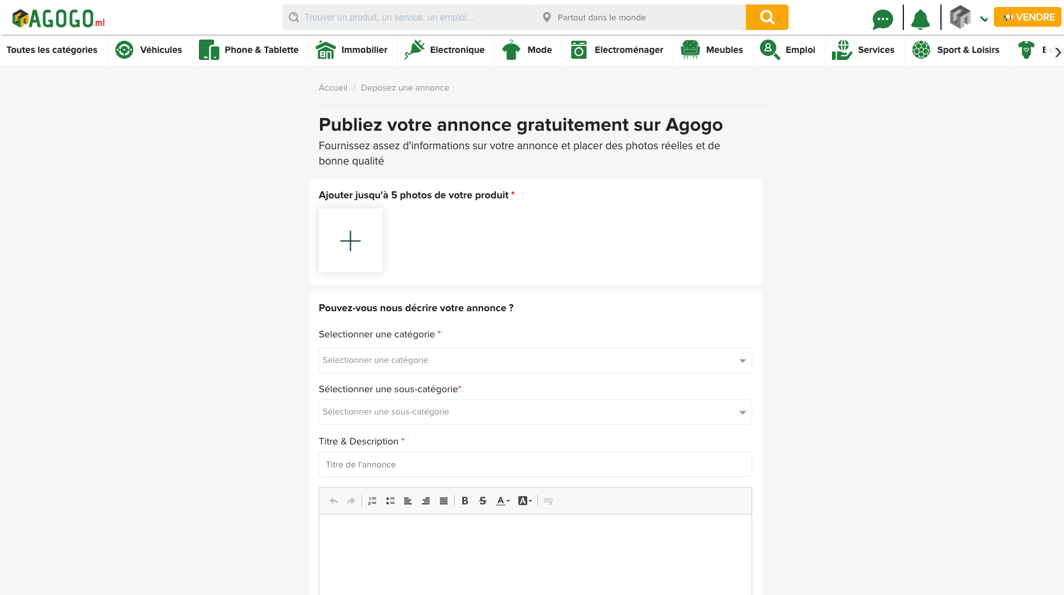The width and height of the screenshot is (1064, 595).
Task: Open the Véhicules category
Action: 149,50
